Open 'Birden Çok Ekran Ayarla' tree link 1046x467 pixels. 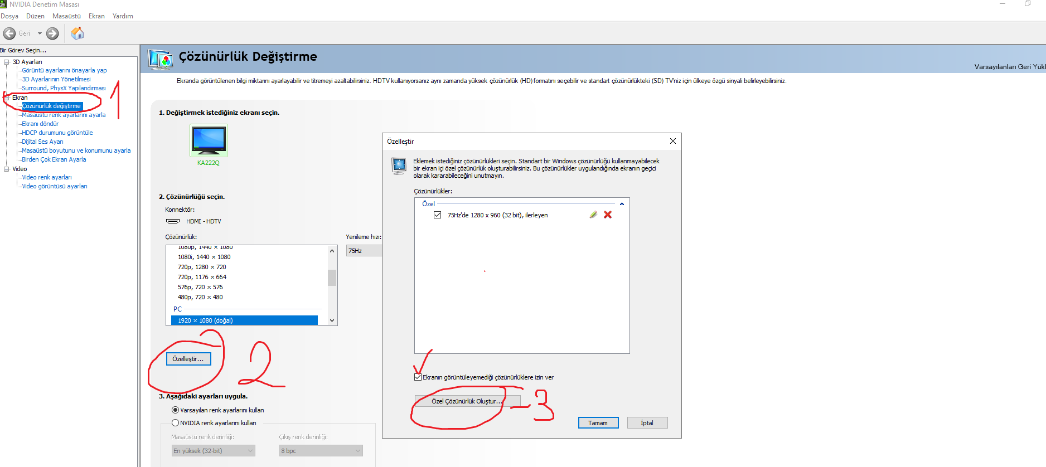point(54,159)
